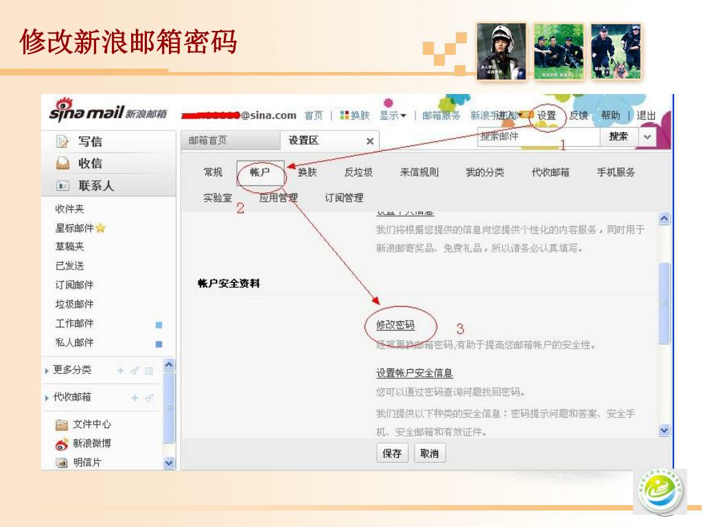The height and width of the screenshot is (527, 703).
Task: Open the 收件夹 folder
Action: pyautogui.click(x=69, y=209)
